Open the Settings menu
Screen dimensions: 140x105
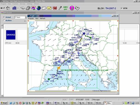coord(30,4)
